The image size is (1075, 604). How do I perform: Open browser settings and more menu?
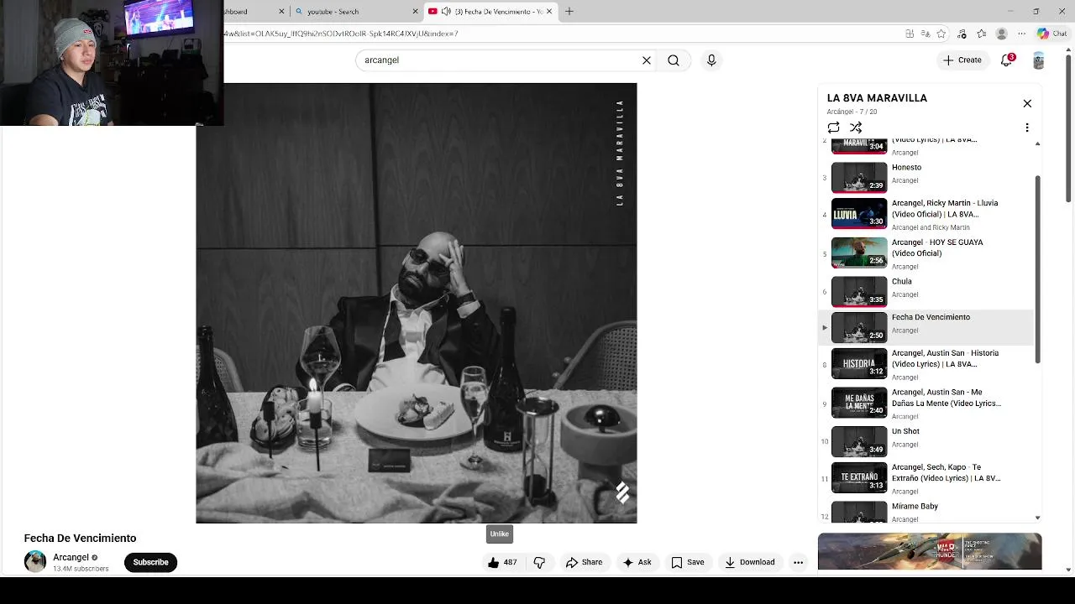pyautogui.click(x=1021, y=34)
